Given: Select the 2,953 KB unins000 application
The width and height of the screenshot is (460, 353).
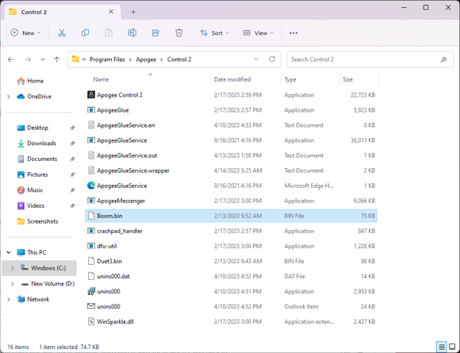Looking at the screenshot, I should [231, 291].
